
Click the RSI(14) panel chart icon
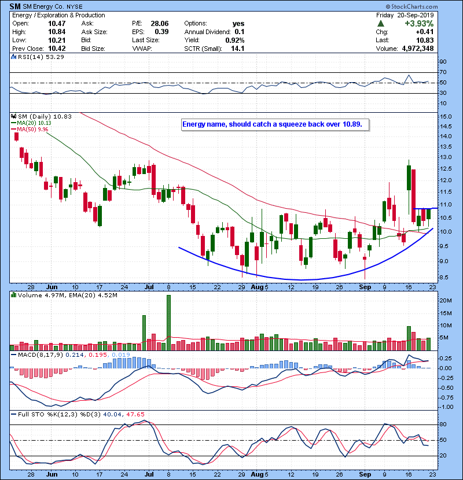click(13, 57)
